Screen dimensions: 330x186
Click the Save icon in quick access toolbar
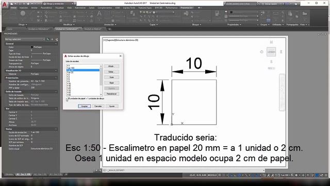pos(20,4)
